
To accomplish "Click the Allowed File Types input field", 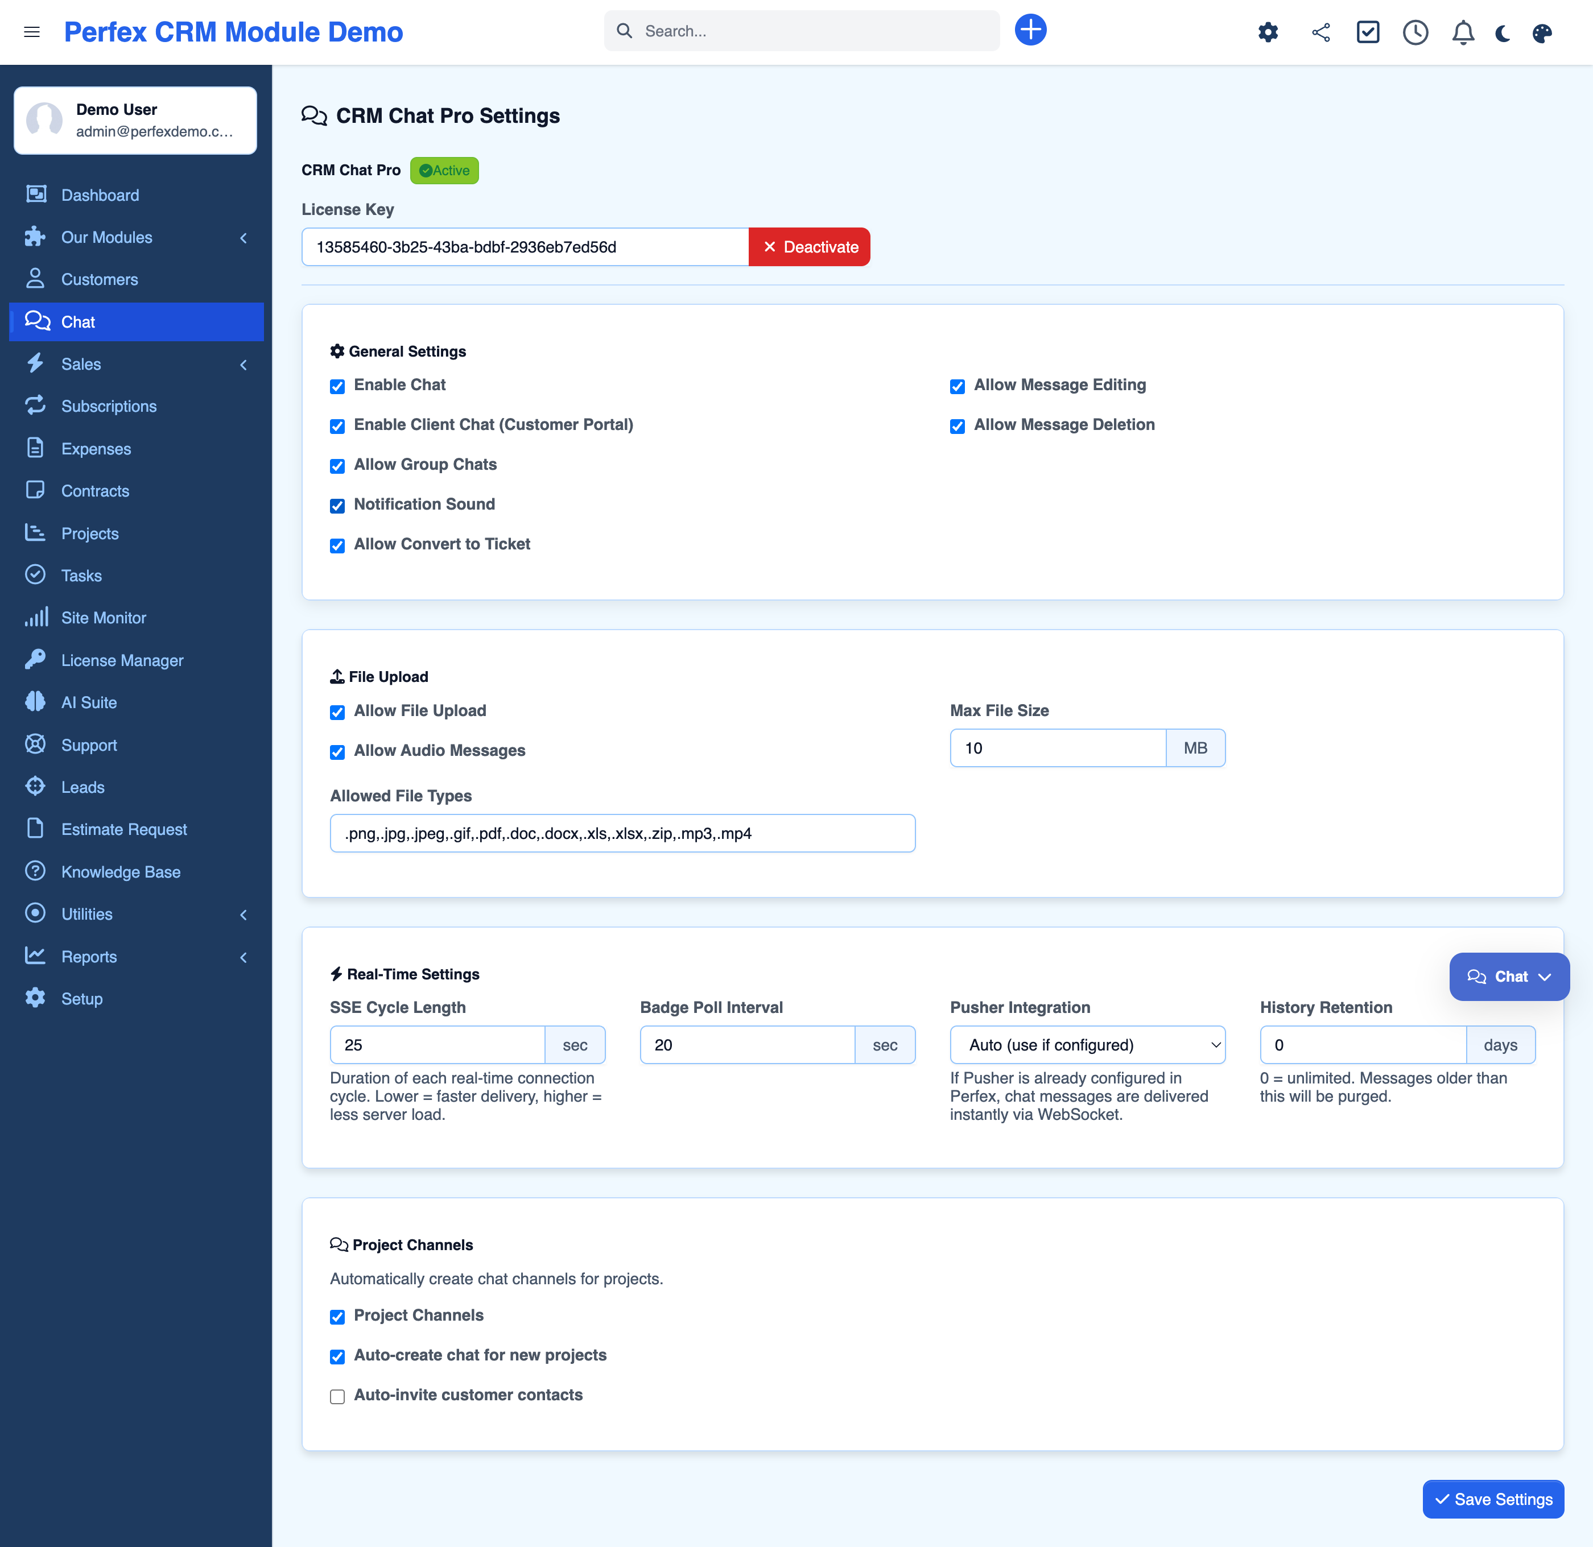I will (x=622, y=834).
